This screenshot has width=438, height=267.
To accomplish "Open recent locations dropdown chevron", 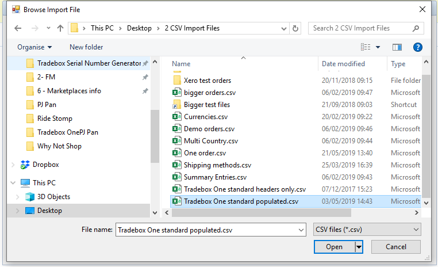I will 49,28.
